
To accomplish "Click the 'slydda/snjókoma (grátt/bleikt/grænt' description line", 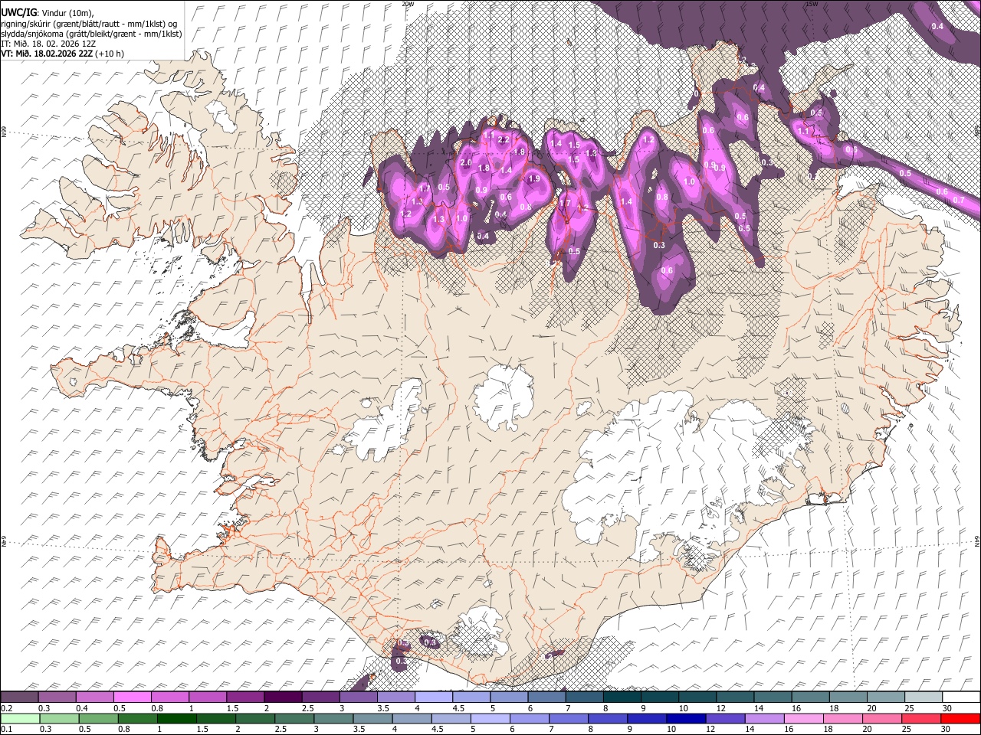I will point(91,34).
